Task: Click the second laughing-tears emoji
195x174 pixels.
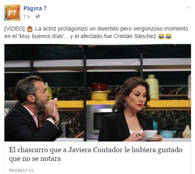Action: tap(168, 36)
